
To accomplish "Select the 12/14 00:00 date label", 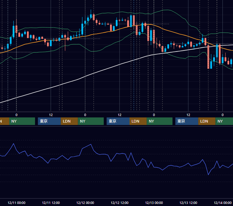I will (x=223, y=203).
